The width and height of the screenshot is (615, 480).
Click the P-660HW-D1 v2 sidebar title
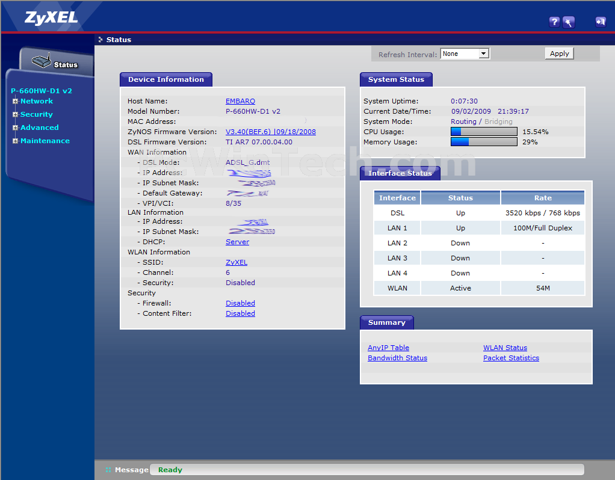[x=42, y=91]
